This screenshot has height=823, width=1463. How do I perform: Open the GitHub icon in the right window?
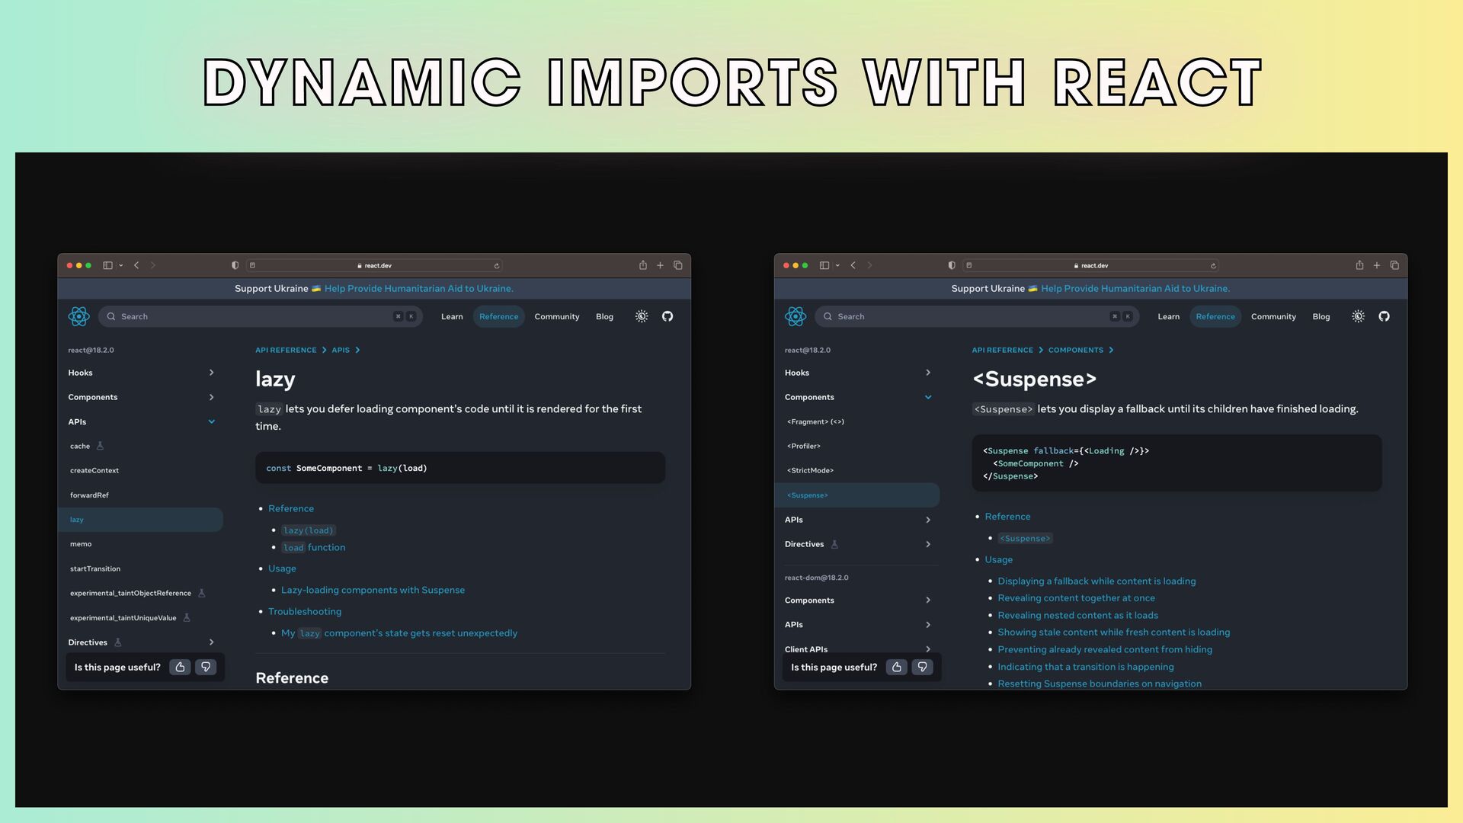tap(1384, 316)
